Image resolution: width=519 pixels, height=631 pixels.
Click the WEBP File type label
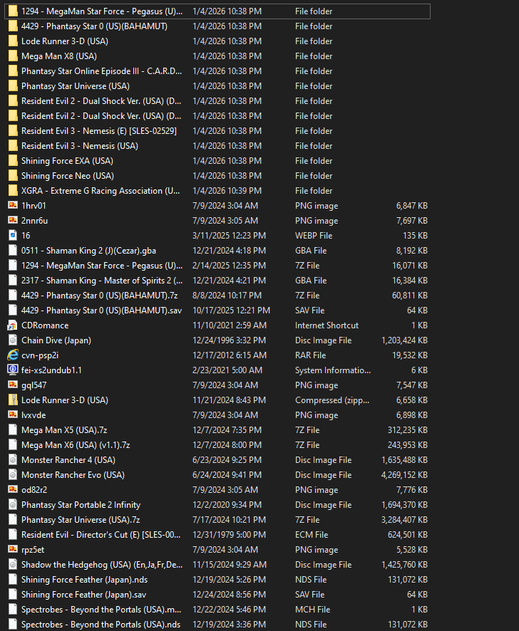(x=314, y=236)
